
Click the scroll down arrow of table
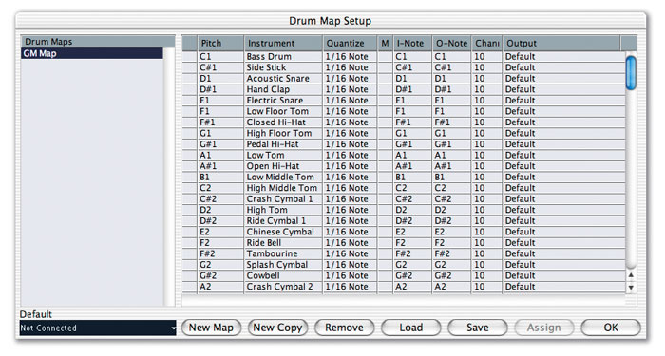(631, 288)
